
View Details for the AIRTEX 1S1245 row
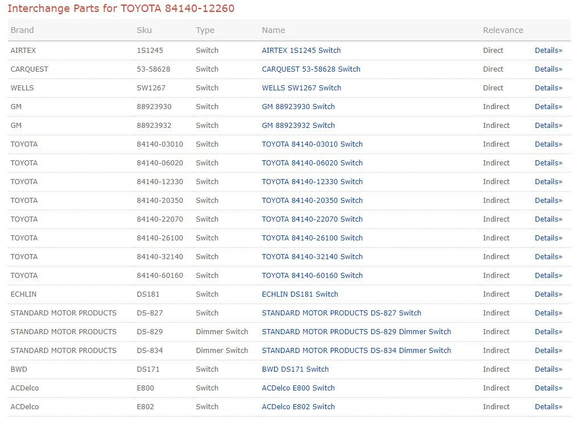click(549, 50)
